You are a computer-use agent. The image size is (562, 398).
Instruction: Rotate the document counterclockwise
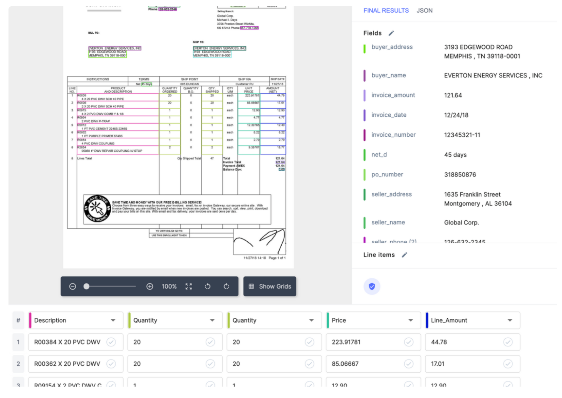tap(208, 286)
